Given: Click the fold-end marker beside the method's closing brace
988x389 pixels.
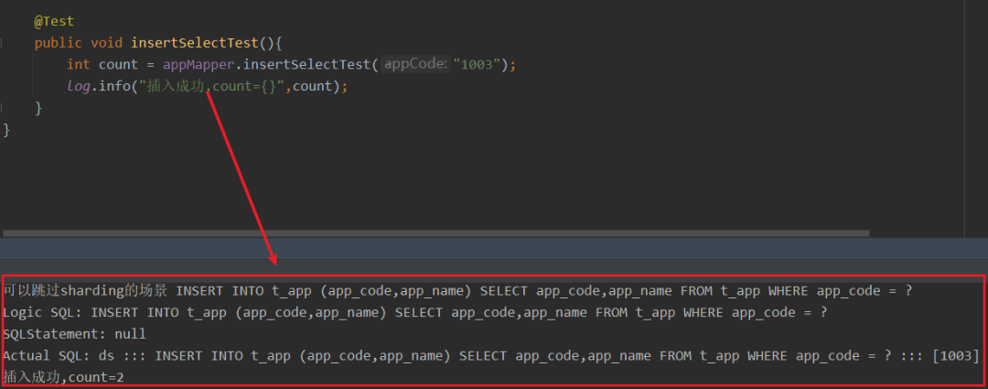Looking at the screenshot, I should [4, 108].
